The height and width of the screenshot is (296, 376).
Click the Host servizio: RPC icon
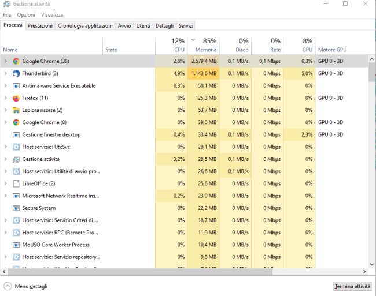point(16,233)
